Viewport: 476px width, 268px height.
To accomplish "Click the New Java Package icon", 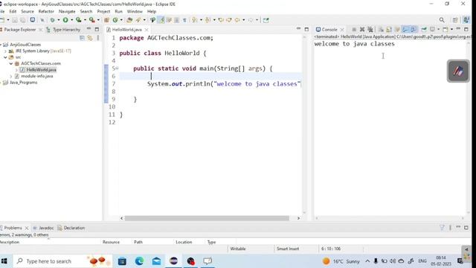I will point(106,20).
